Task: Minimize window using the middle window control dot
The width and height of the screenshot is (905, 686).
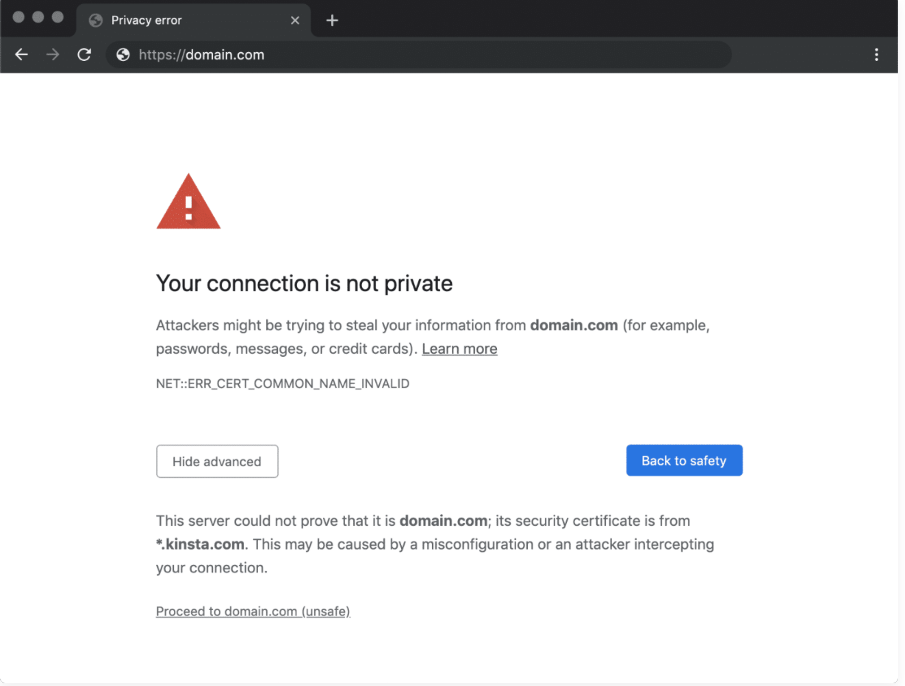Action: coord(38,17)
